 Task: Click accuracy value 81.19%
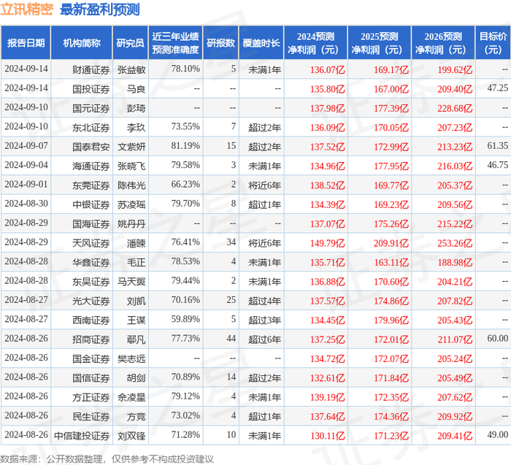pyautogui.click(x=185, y=146)
